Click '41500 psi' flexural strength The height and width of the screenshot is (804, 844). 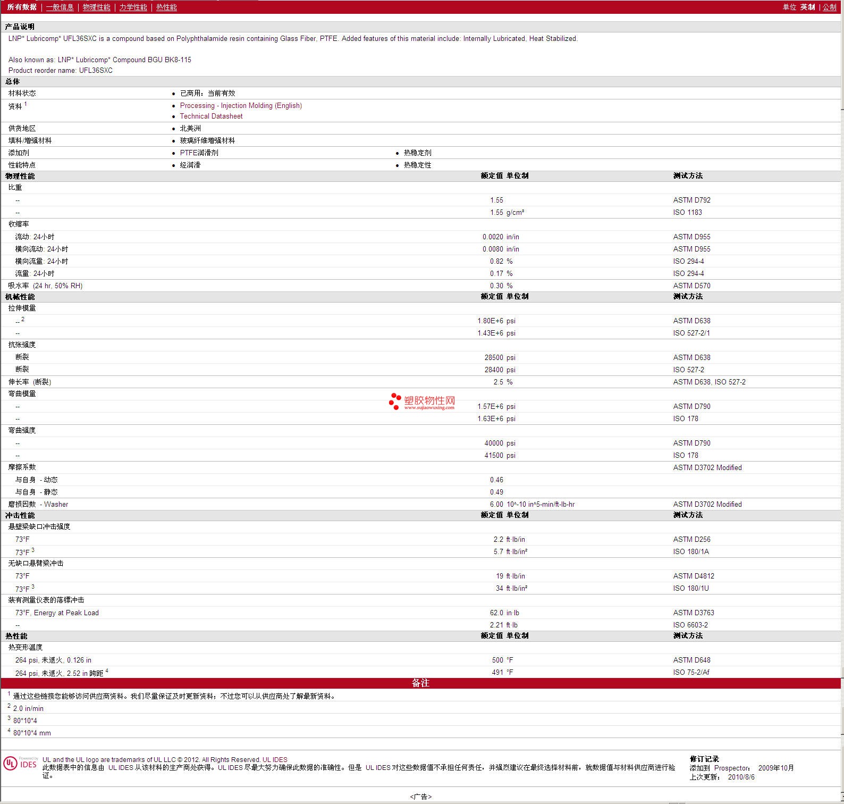500,455
